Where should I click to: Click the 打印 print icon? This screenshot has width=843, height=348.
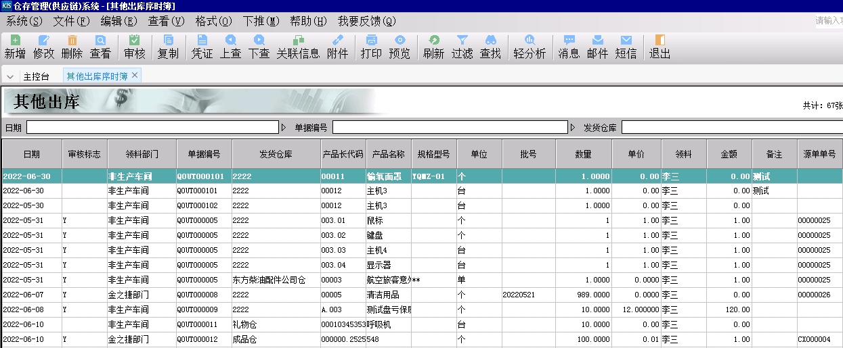click(x=371, y=47)
